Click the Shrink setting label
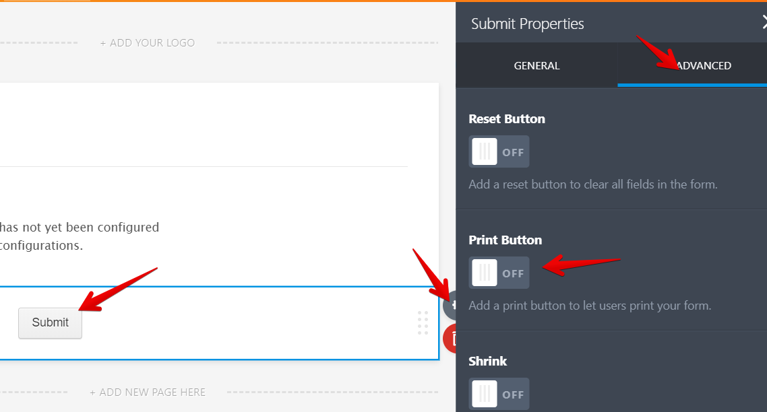 pyautogui.click(x=487, y=362)
